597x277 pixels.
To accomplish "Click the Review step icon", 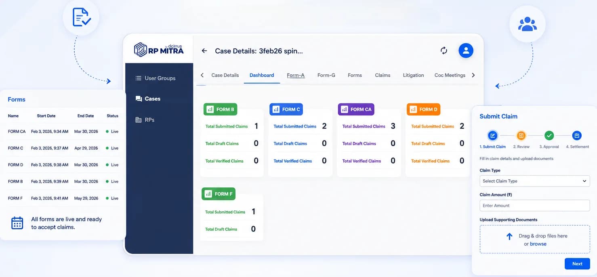I will click(521, 136).
